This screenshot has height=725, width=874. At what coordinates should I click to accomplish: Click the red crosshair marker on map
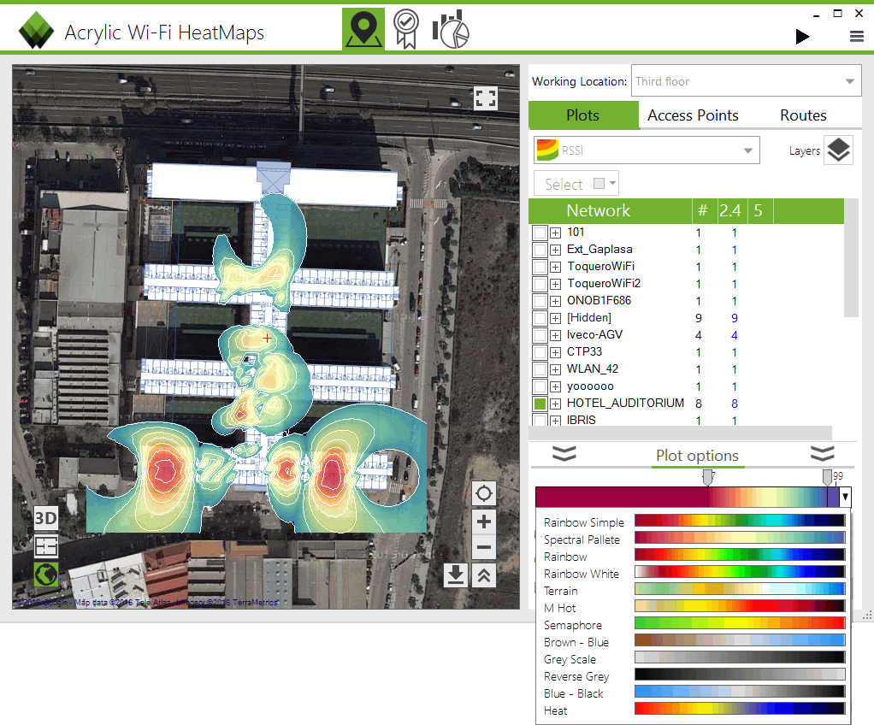click(267, 338)
